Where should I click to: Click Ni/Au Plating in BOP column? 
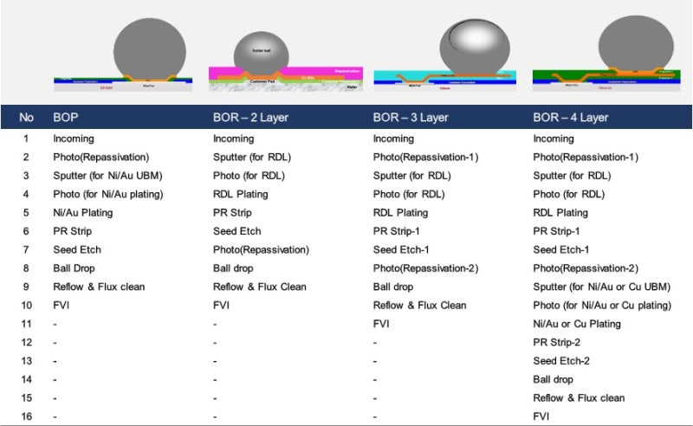click(83, 213)
